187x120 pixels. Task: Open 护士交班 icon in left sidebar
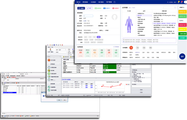coord(49,60)
